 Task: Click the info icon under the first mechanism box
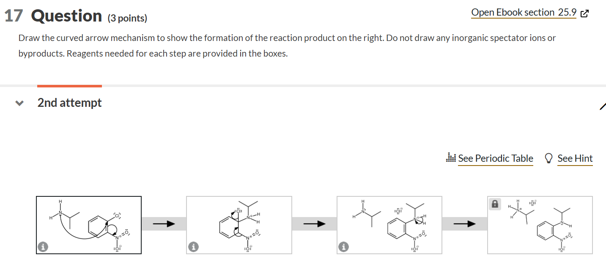point(42,246)
